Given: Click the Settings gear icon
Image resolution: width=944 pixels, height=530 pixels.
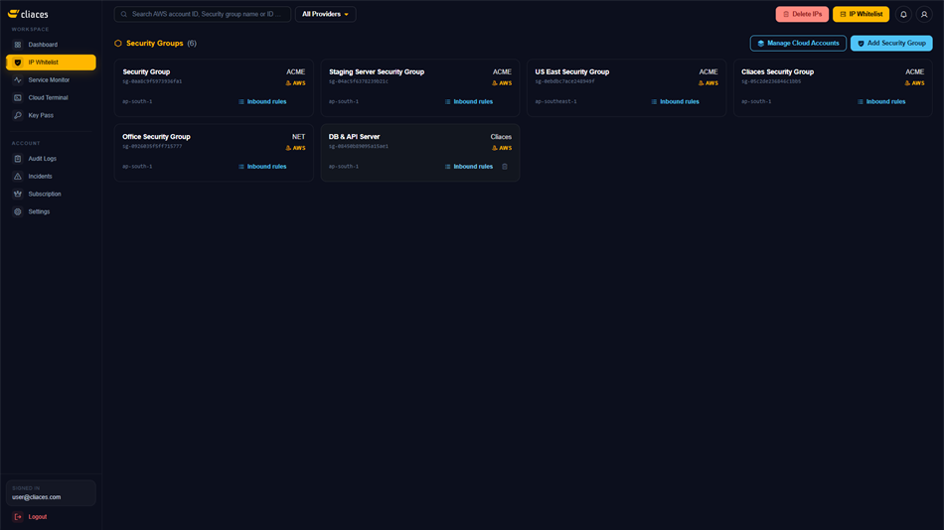Looking at the screenshot, I should click(18, 211).
